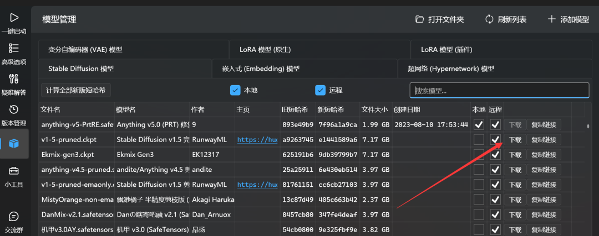Toggle remote checkbox for DanMix-v2.1 row
Image resolution: width=599 pixels, height=236 pixels.
pos(495,214)
